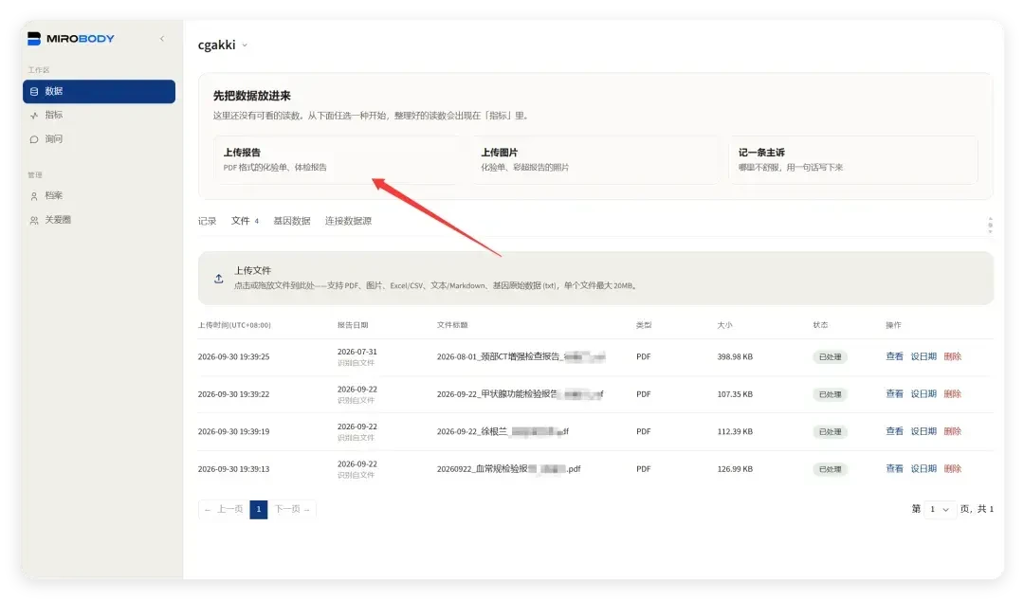Open the 档案 sidebar item
The height and width of the screenshot is (599, 1024).
click(99, 196)
